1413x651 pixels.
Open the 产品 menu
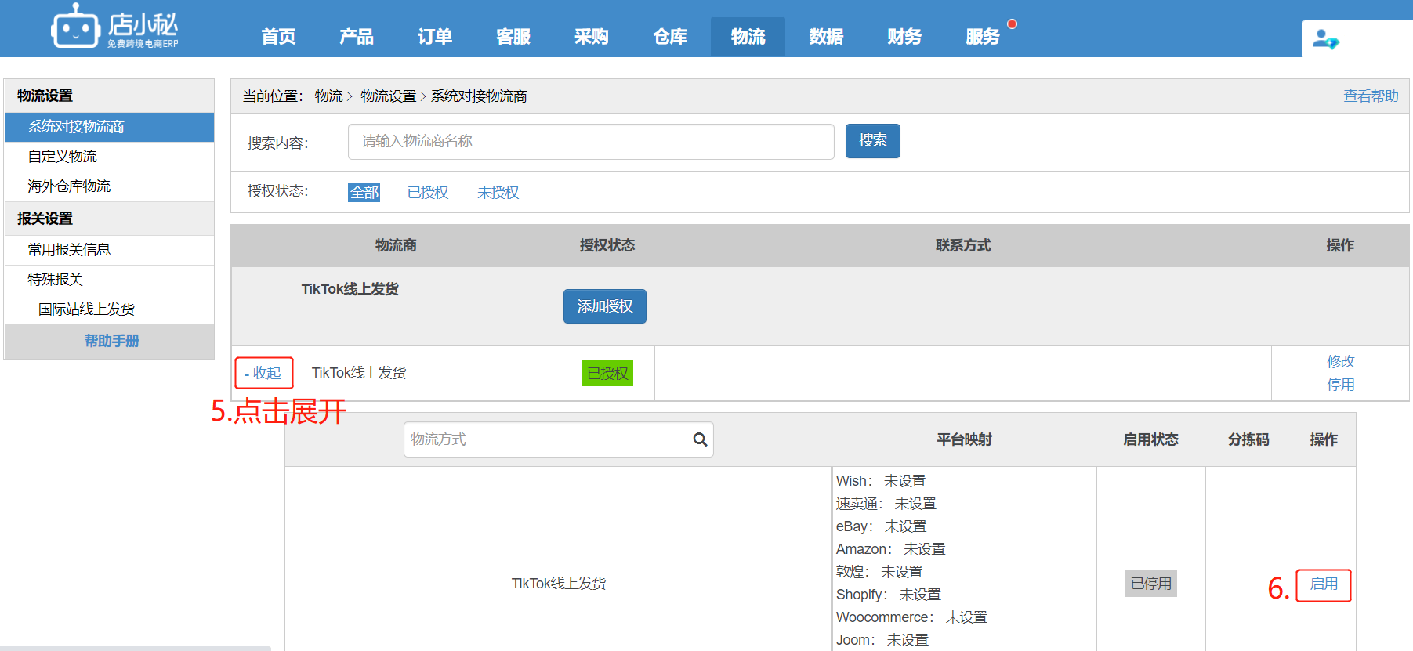pos(357,37)
